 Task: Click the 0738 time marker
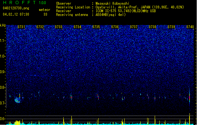point(153,27)
